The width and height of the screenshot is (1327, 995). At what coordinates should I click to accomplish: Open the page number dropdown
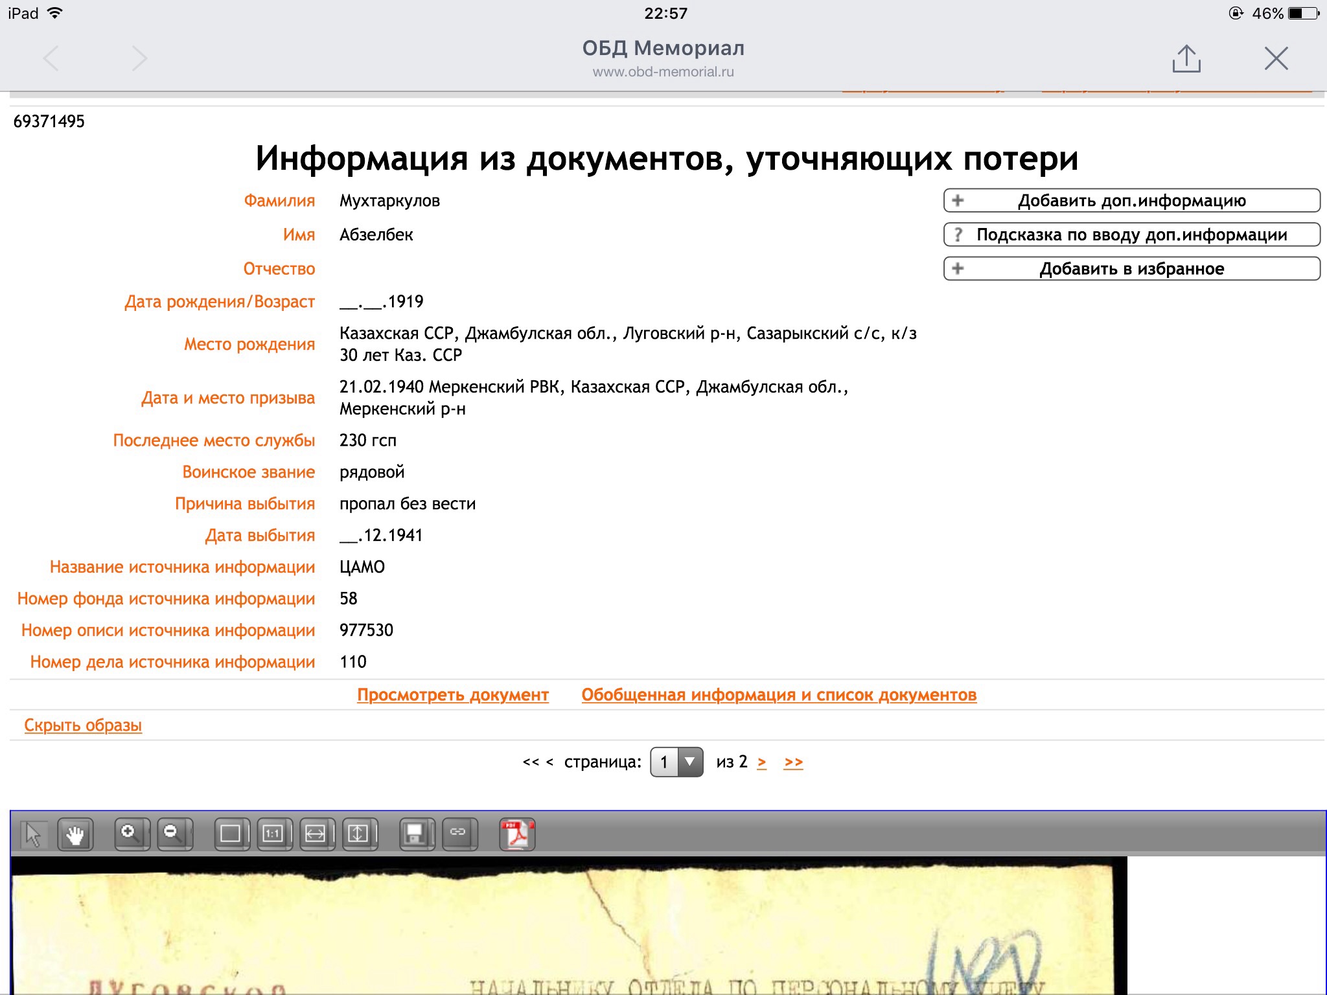coord(676,762)
